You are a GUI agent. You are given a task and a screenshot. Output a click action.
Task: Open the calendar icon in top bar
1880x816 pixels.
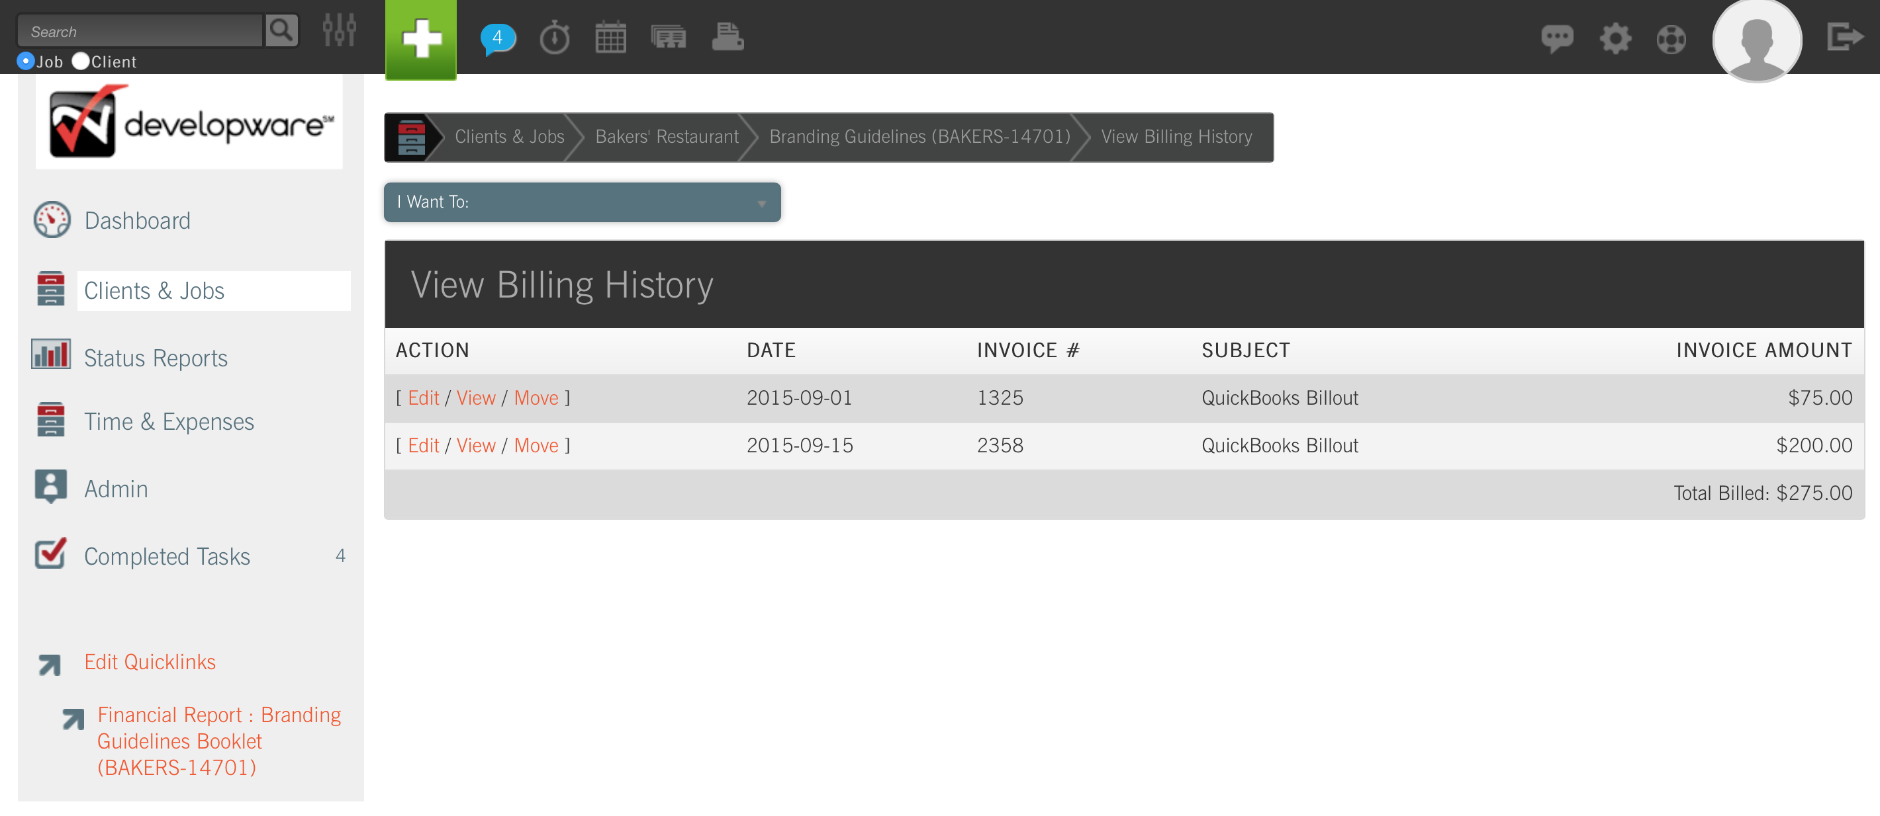[611, 37]
